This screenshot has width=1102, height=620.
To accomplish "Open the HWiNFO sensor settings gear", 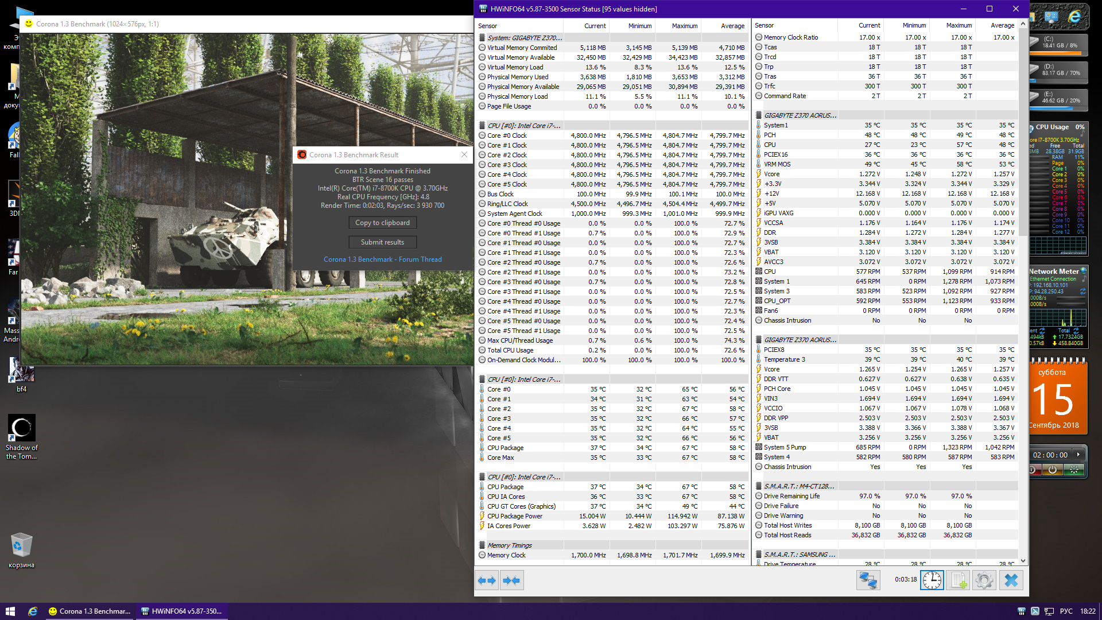I will coord(984,580).
